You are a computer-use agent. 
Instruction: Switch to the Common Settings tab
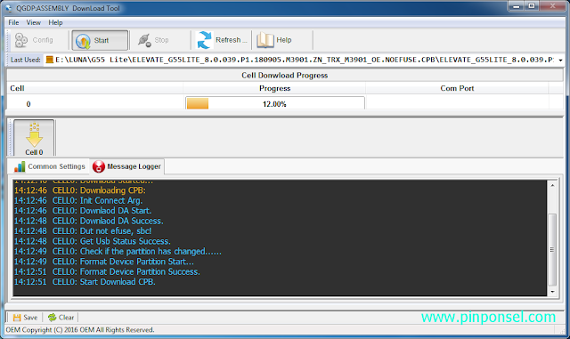tap(50, 166)
